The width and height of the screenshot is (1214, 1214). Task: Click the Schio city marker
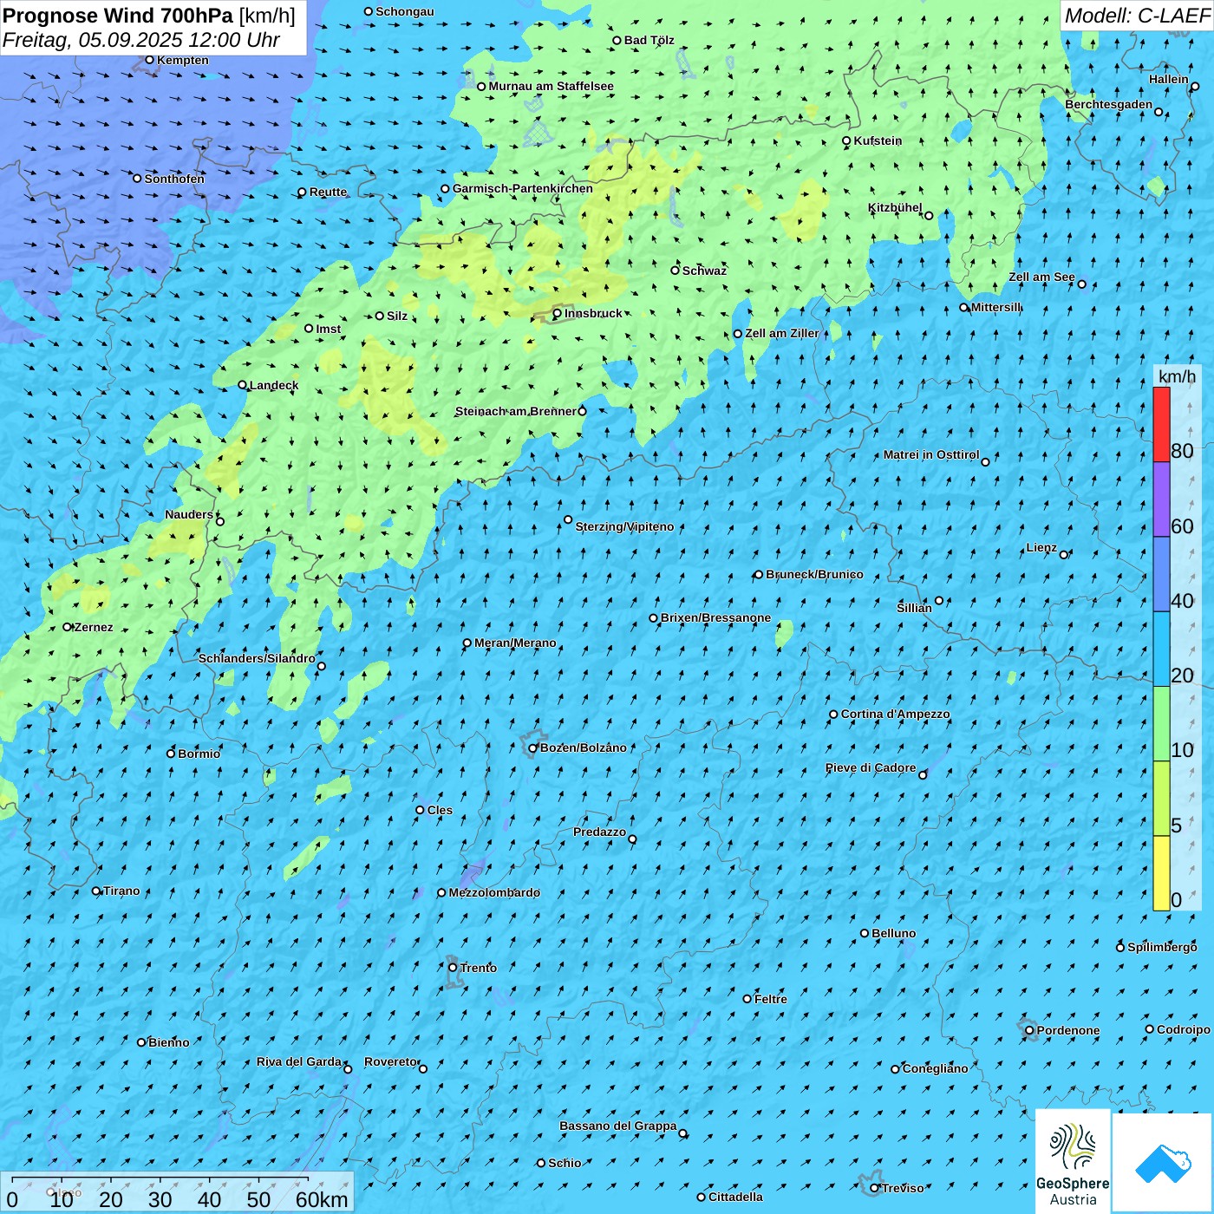tap(541, 1163)
